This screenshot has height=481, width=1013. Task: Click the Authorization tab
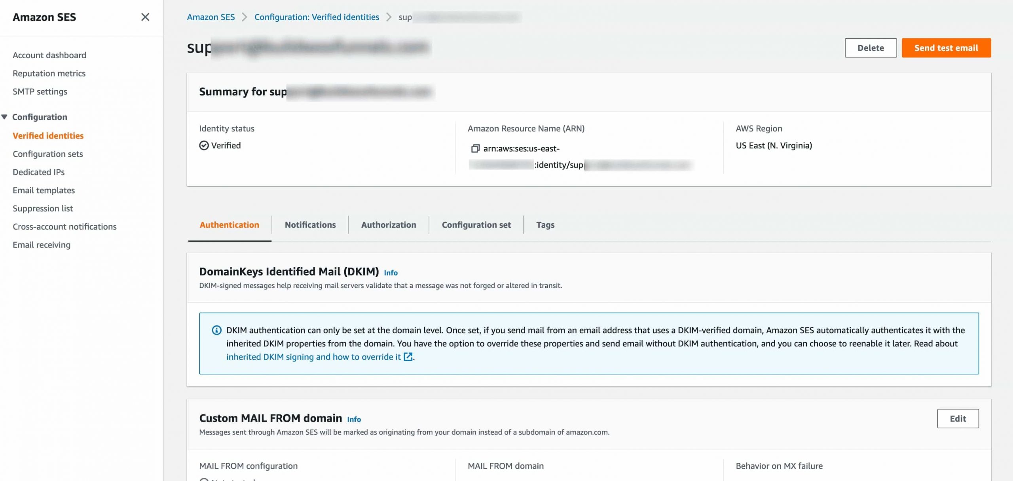point(388,224)
